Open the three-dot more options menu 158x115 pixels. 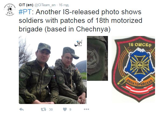86,109
